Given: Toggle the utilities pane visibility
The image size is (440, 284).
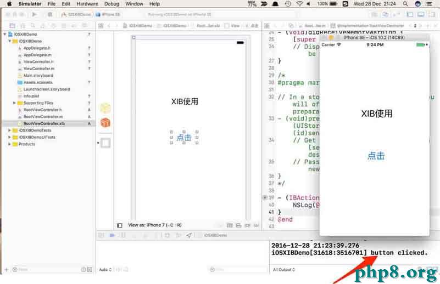Looking at the screenshot, I should [432, 14].
